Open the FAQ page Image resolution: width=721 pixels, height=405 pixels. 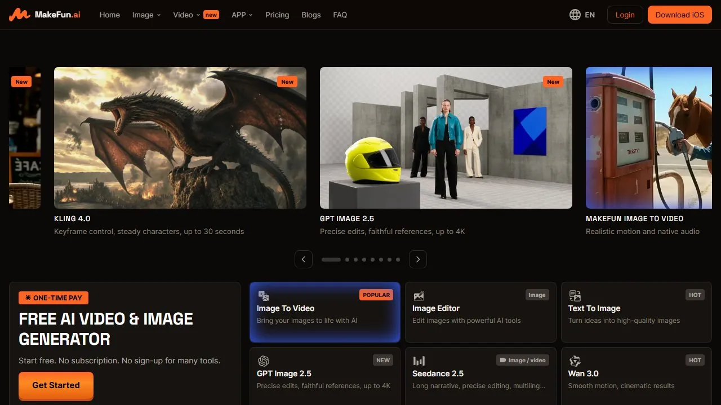click(340, 15)
